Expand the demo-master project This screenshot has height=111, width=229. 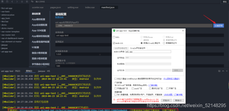tap(1, 28)
